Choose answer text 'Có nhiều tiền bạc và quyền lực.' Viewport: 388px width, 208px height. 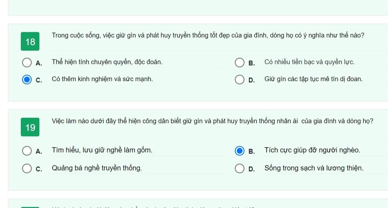click(309, 62)
